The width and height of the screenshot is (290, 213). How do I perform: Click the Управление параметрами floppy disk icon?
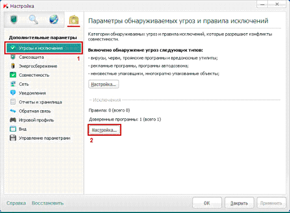[13, 137]
